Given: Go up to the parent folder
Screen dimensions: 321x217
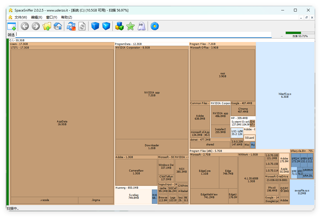Looking at the screenshot, I should point(47,26).
